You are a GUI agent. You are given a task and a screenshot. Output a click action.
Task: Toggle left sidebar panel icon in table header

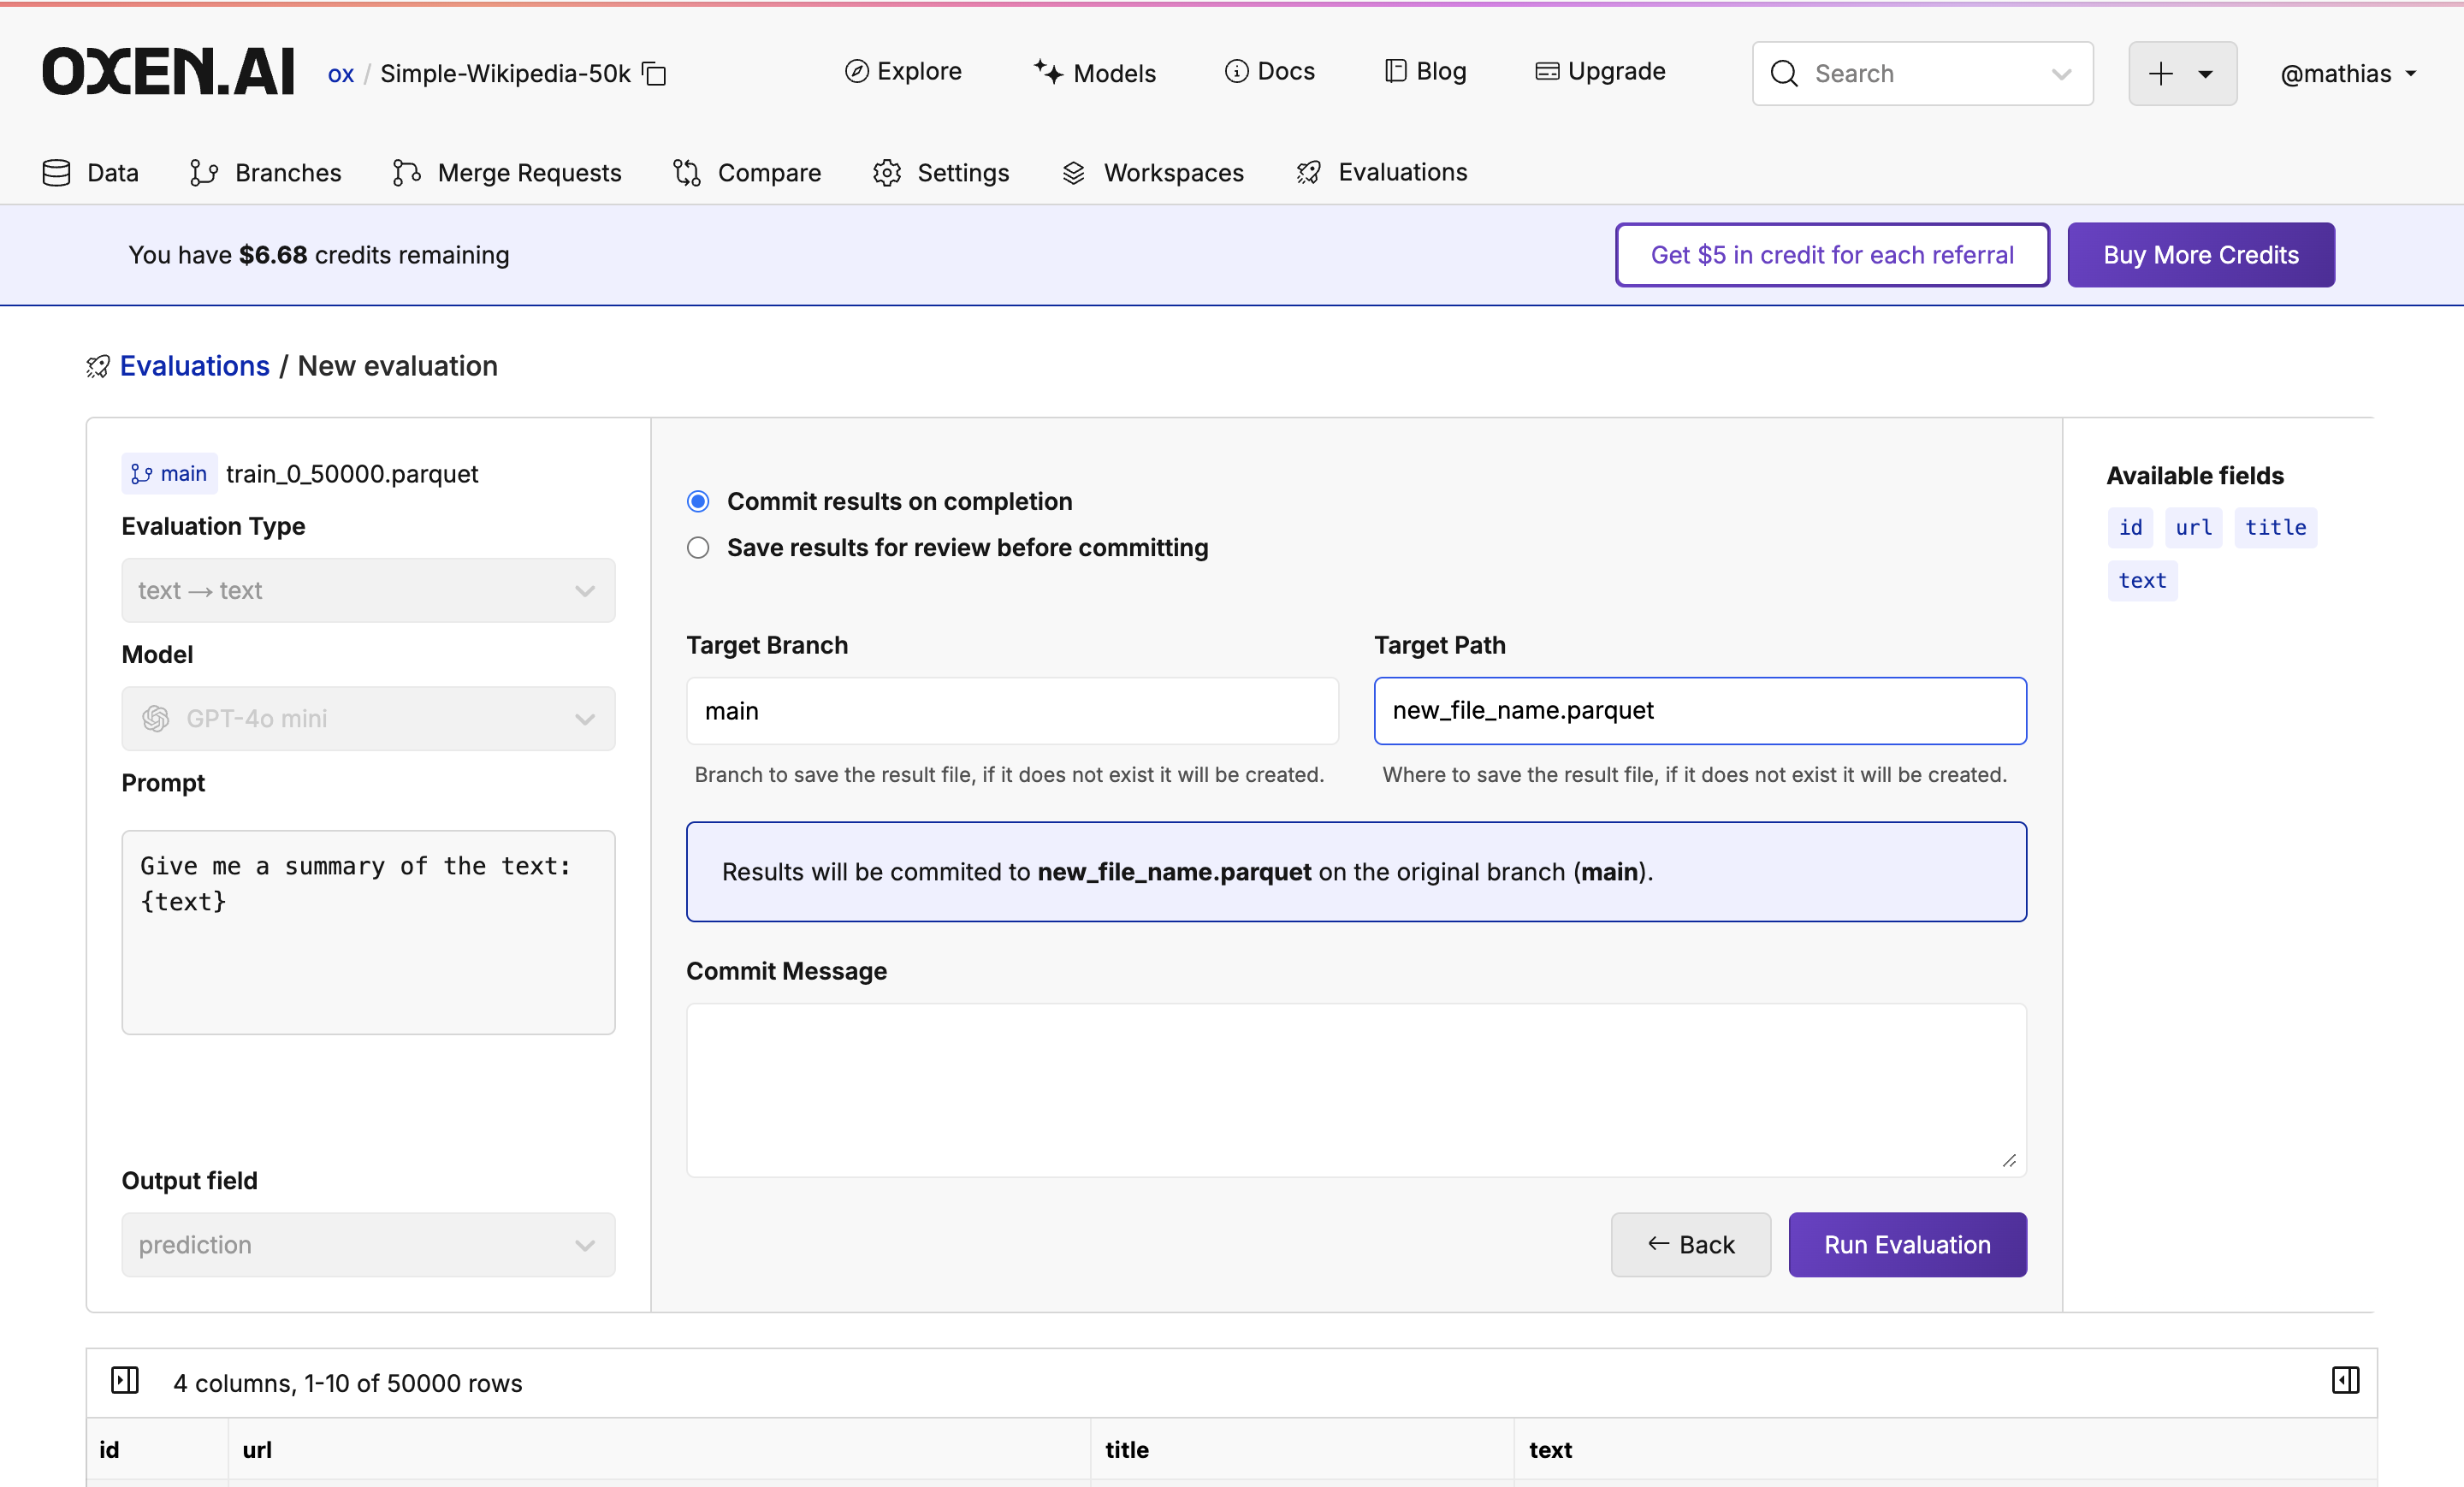(x=125, y=1381)
